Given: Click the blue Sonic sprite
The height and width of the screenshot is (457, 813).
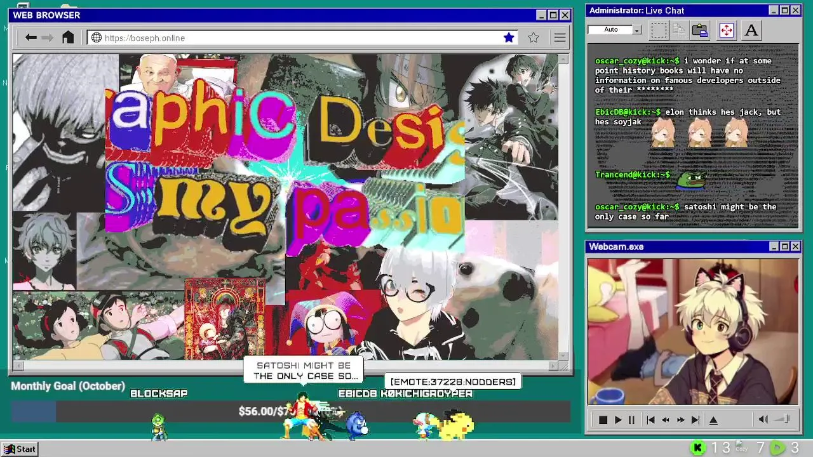Looking at the screenshot, I should pos(356,425).
